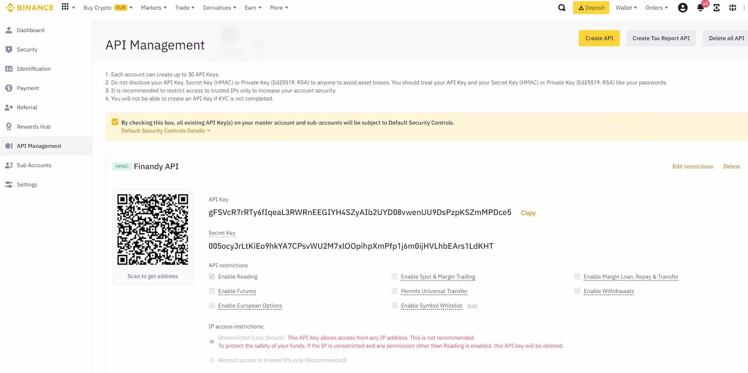Delete the Finandy API key
Screen dimensions: 748x373
click(732, 166)
